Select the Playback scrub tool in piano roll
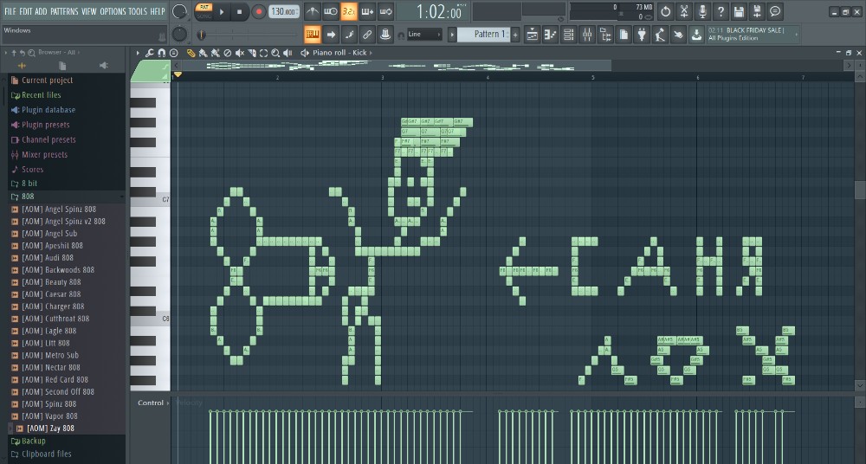The height and width of the screenshot is (464, 866). [288, 53]
